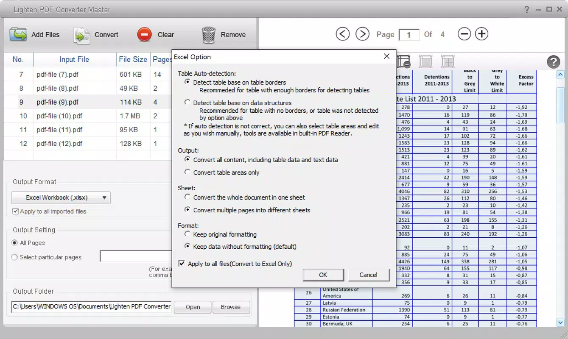This screenshot has height=339, width=568.
Task: Clear the file list with red Clear icon
Action: pyautogui.click(x=144, y=35)
